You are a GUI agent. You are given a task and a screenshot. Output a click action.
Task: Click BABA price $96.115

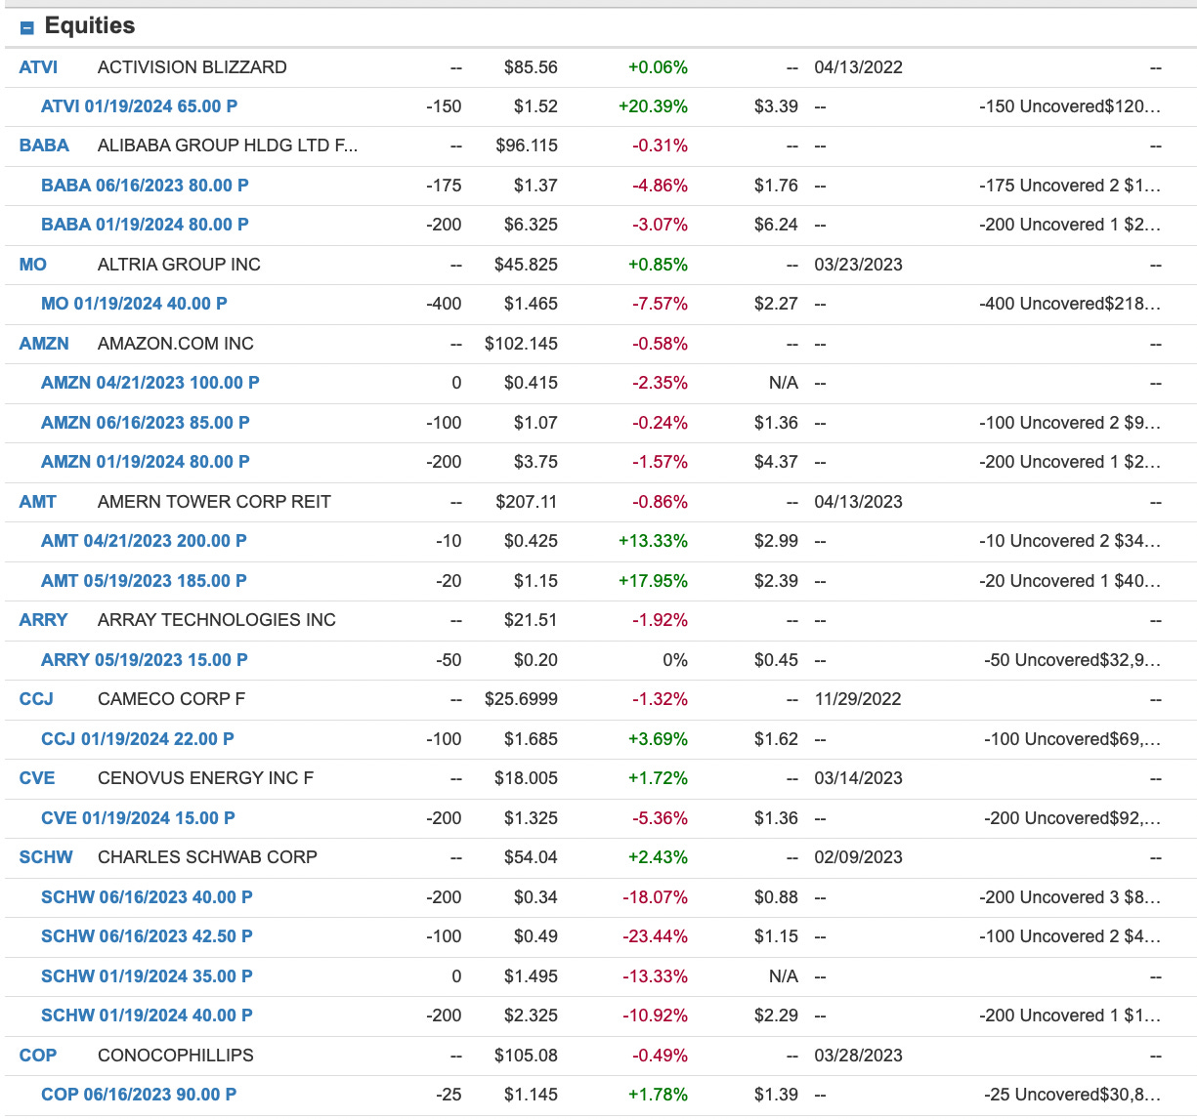point(527,145)
